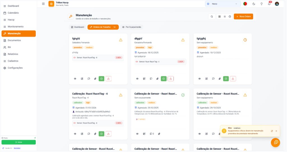This screenshot has width=287, height=152.
Task: Open the Novidades version badge
Action: tap(17, 148)
